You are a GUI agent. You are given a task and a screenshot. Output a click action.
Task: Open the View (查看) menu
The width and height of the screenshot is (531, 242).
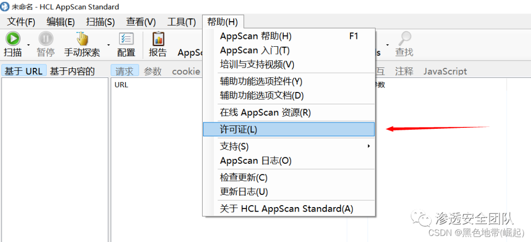coord(141,22)
